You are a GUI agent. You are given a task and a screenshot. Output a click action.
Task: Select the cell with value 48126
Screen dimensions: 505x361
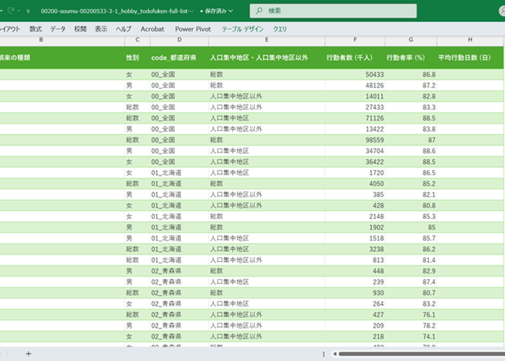355,85
